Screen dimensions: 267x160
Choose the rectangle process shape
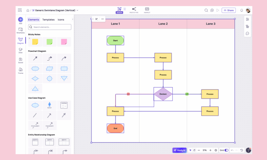pos(64,69)
